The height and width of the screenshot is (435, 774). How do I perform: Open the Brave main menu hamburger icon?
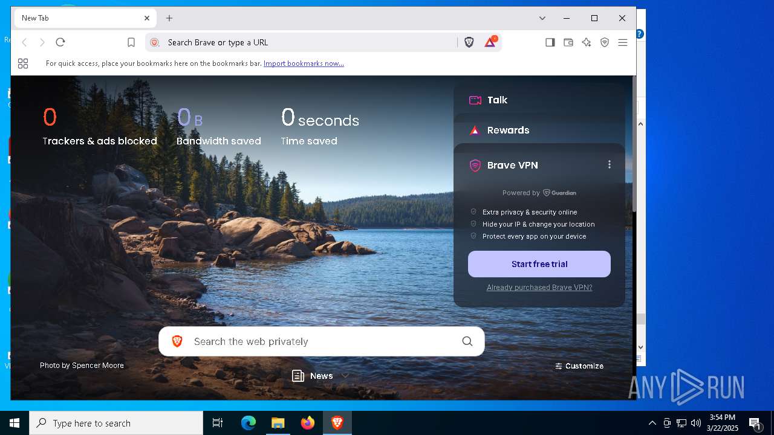tap(623, 42)
